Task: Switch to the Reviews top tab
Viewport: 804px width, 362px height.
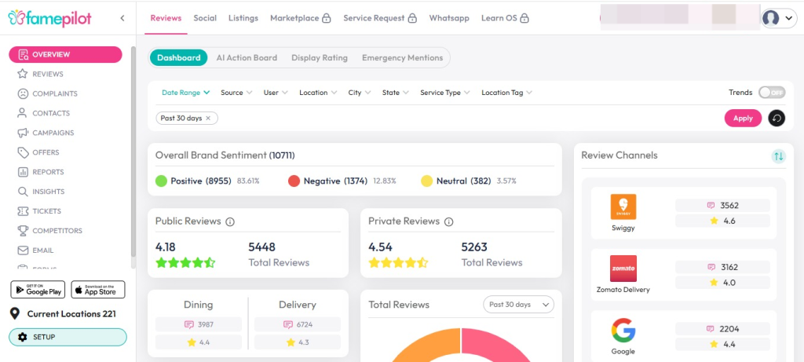Action: [166, 18]
